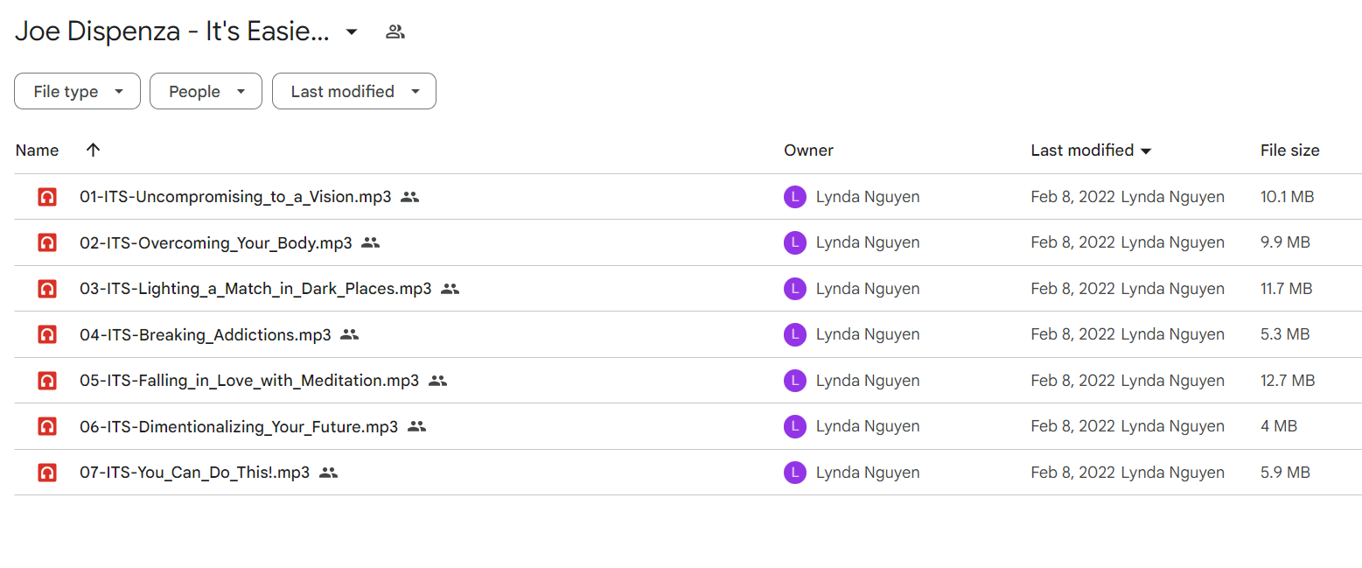Open the People filter dropdown
1362x568 pixels.
pos(206,91)
